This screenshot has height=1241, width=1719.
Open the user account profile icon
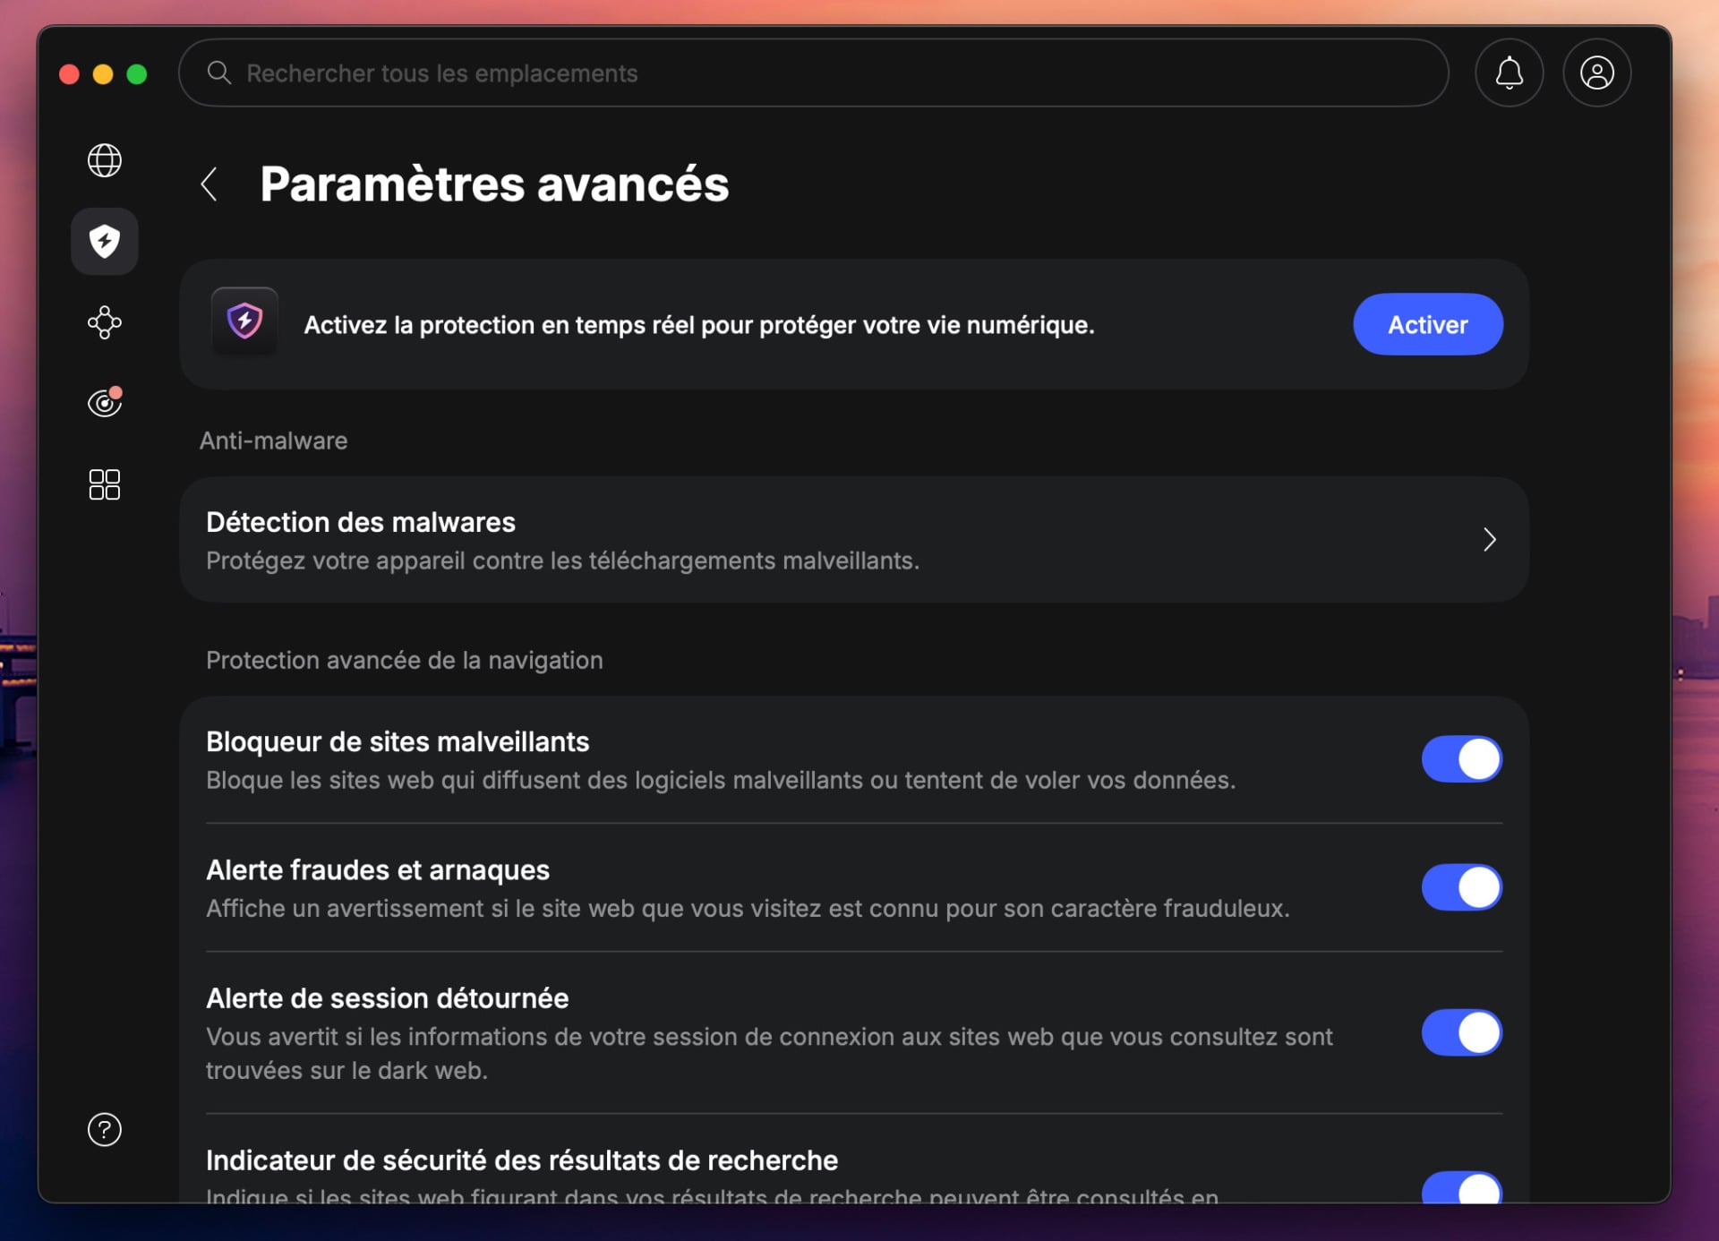click(1597, 73)
